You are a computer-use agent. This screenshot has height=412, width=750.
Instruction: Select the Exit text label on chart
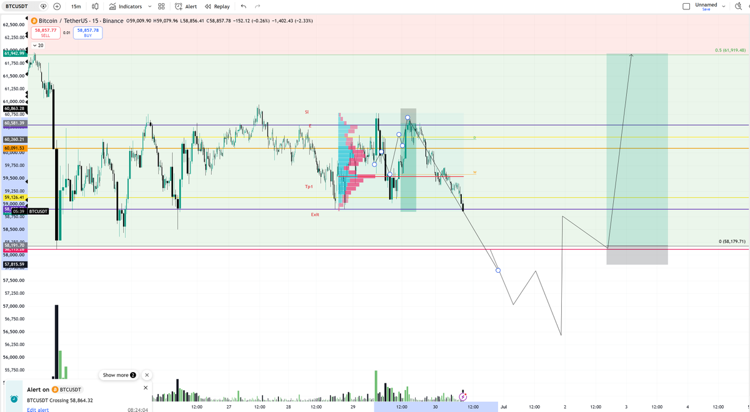point(315,214)
